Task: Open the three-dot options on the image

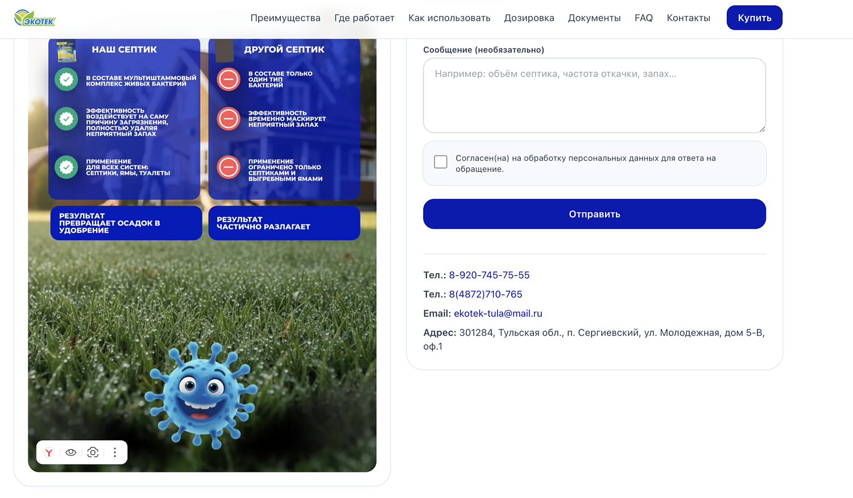Action: (x=115, y=453)
